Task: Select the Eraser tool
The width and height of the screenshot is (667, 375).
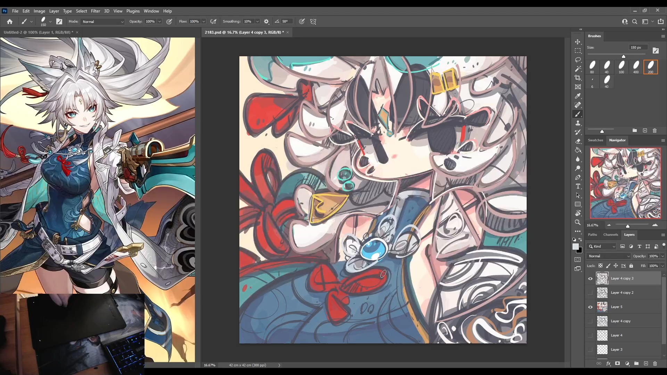Action: coord(578,141)
